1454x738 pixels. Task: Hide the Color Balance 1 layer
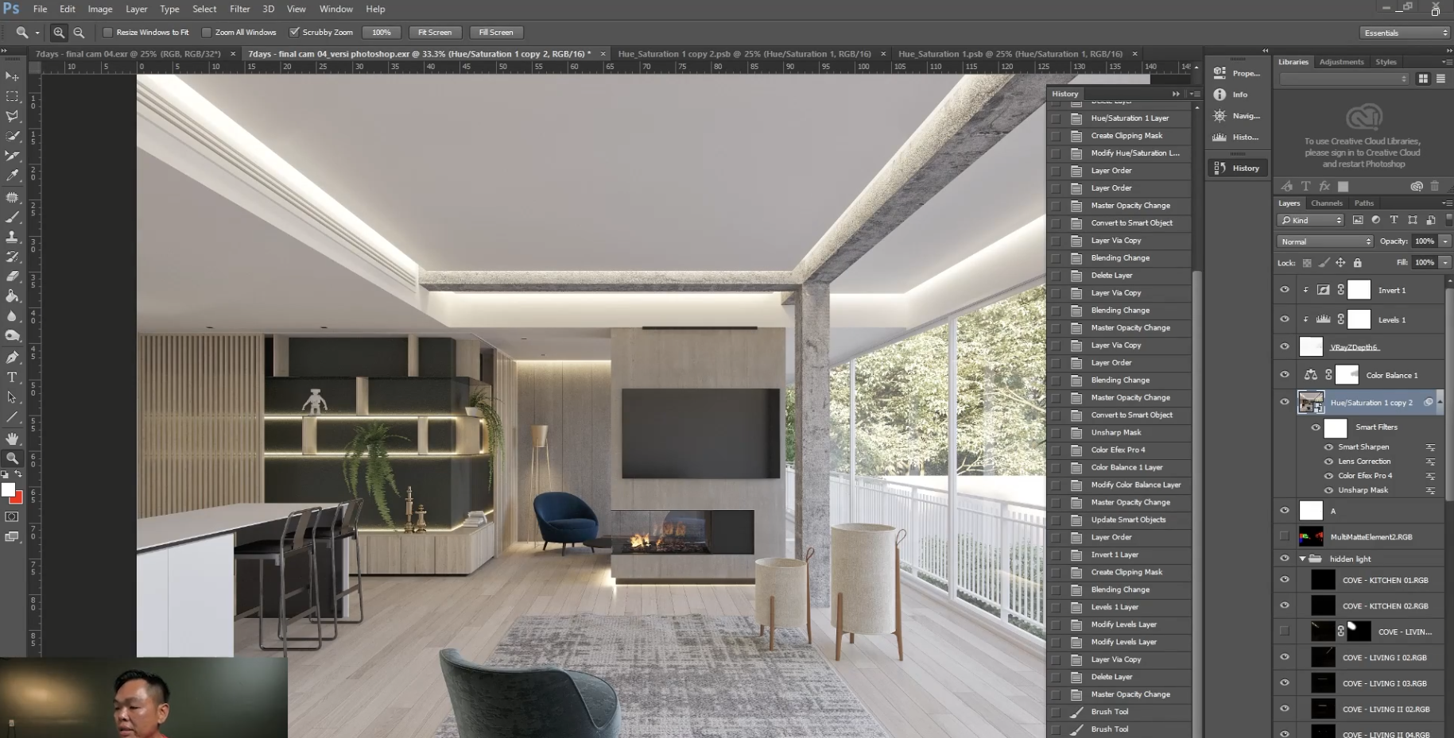[1285, 375]
